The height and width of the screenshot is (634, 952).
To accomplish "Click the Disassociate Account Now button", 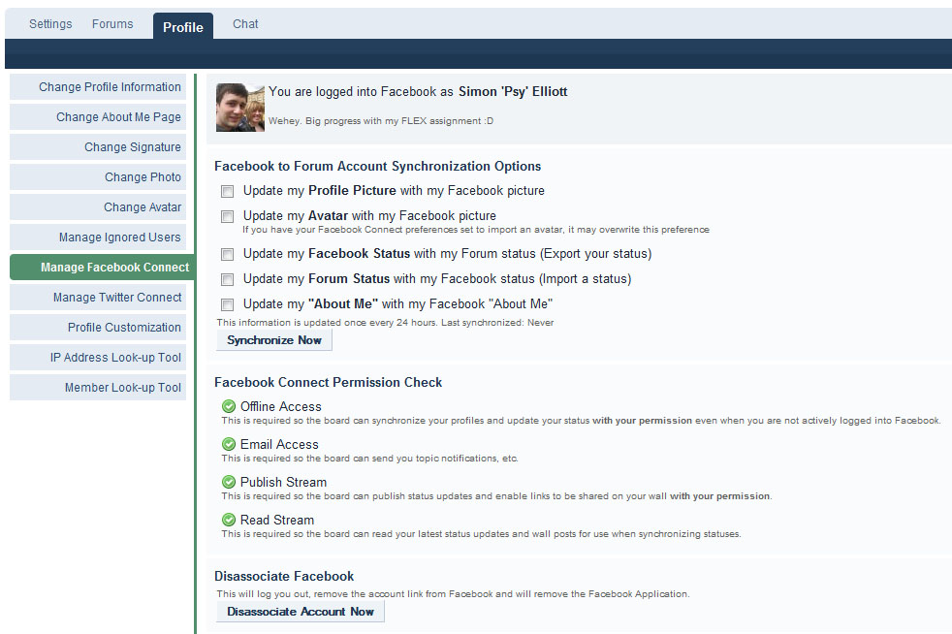I will click(300, 612).
